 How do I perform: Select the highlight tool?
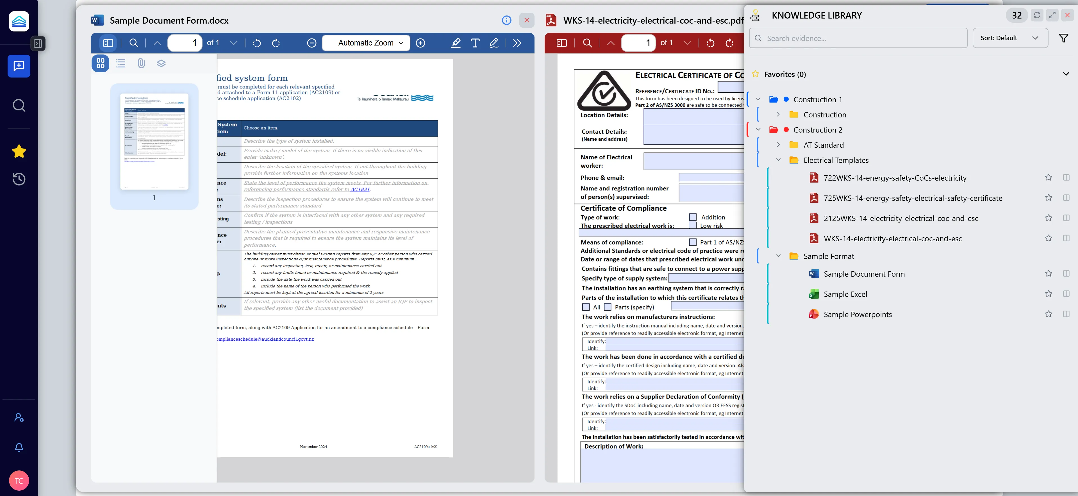point(456,43)
